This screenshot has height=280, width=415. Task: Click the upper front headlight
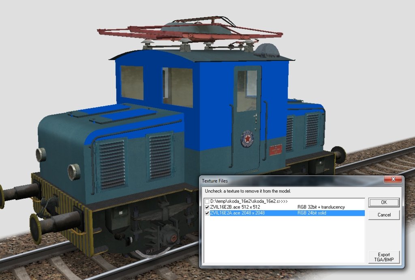[41, 155]
